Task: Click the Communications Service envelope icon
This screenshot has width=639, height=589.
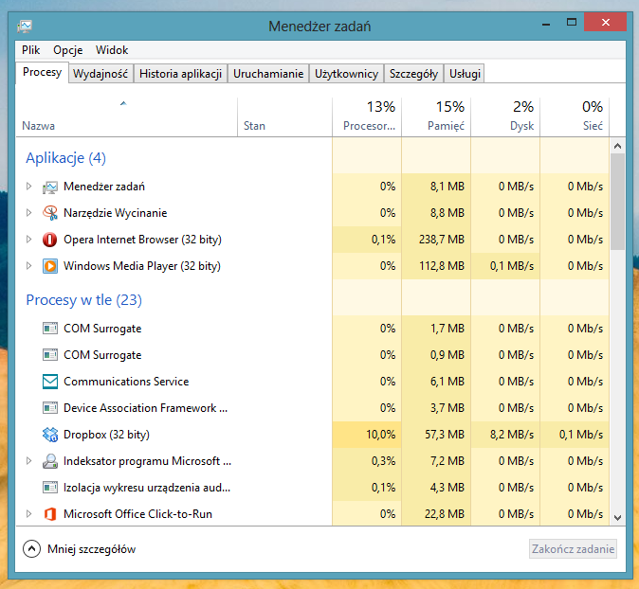Action: (x=50, y=382)
